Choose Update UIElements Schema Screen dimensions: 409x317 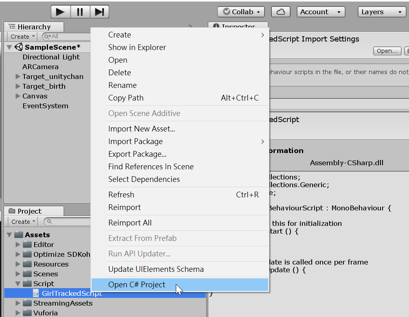[180, 269]
